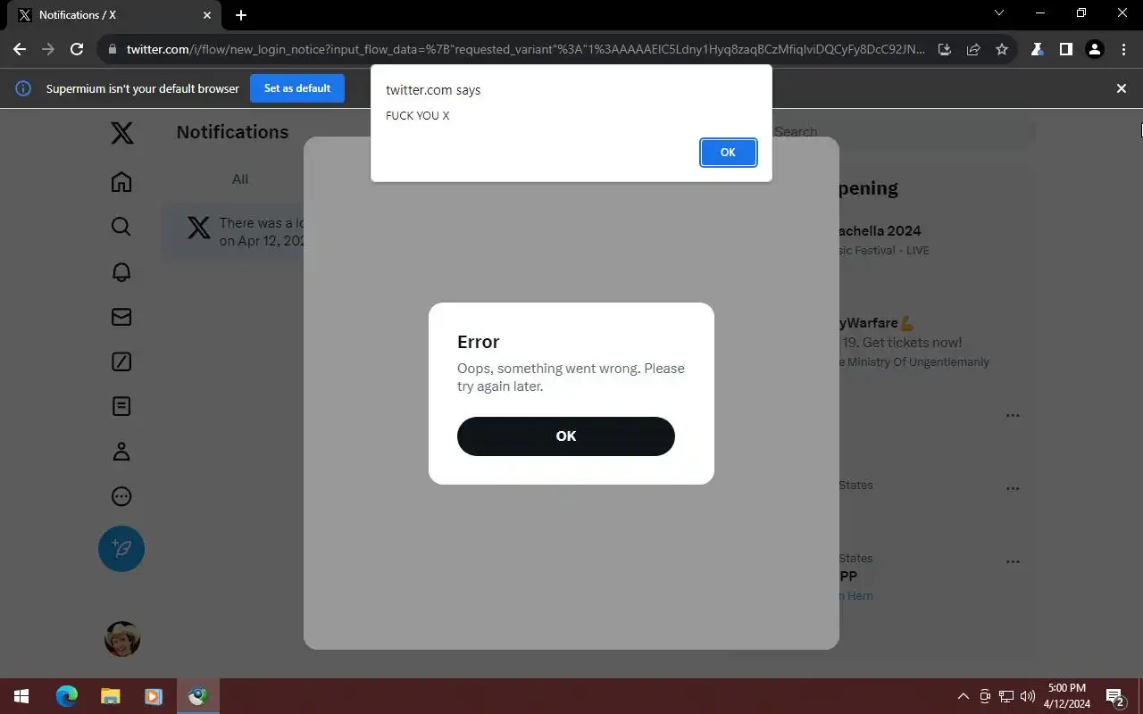
Task: Click the address bar URL
Action: pos(525,50)
